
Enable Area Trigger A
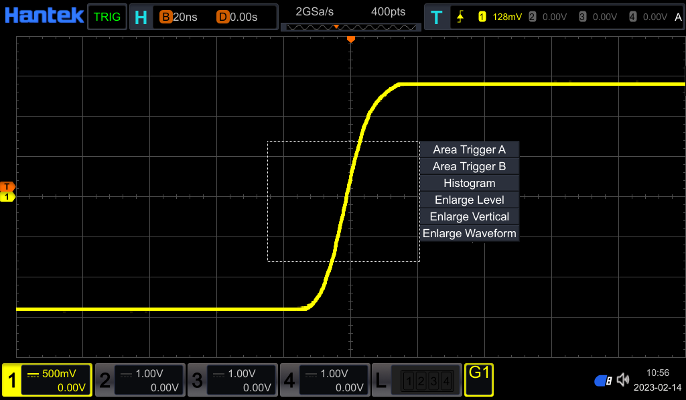pos(469,149)
